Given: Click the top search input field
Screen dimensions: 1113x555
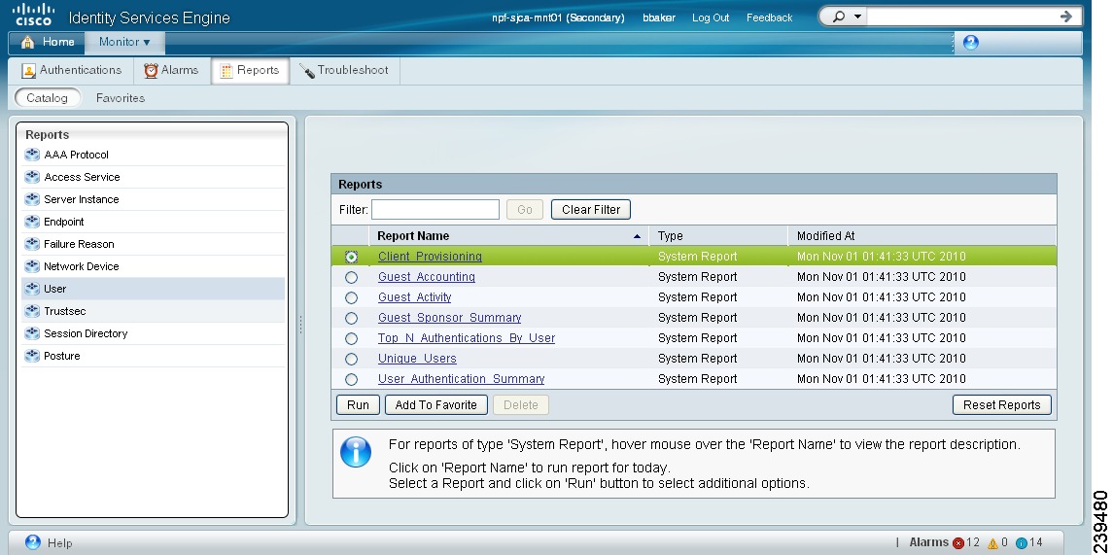Looking at the screenshot, I should (961, 17).
